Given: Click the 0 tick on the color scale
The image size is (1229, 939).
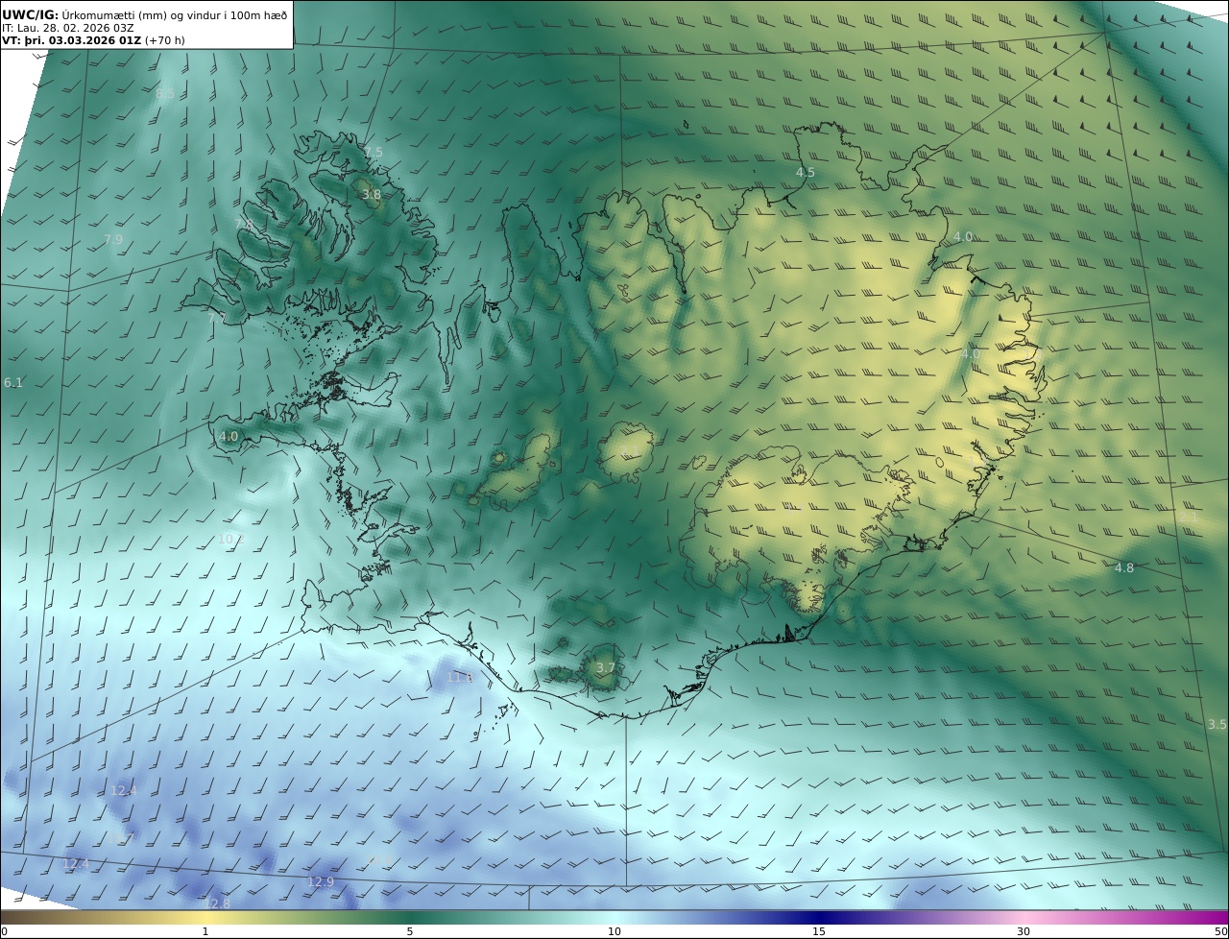Looking at the screenshot, I should 4,931.
